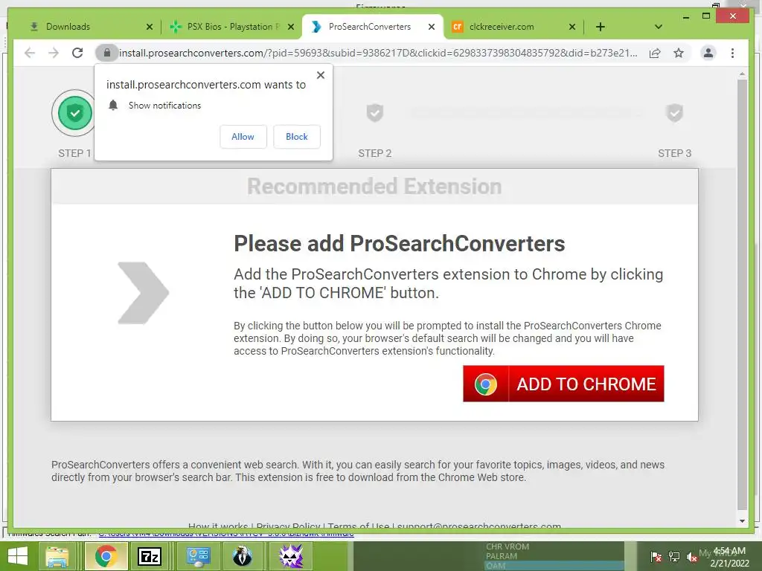The width and height of the screenshot is (762, 571).
Task: Click the 'Please add ProSearchConverters' heading
Action: tap(399, 243)
